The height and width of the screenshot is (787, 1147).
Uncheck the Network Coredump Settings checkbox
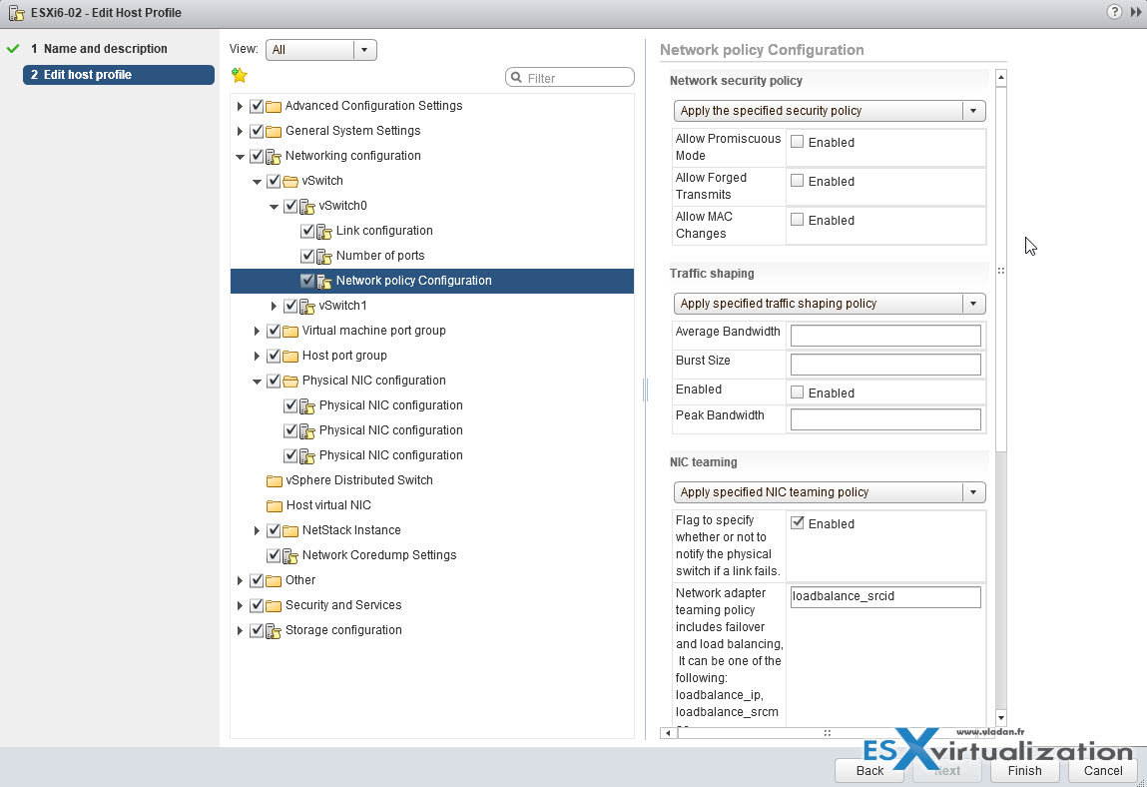(x=274, y=555)
